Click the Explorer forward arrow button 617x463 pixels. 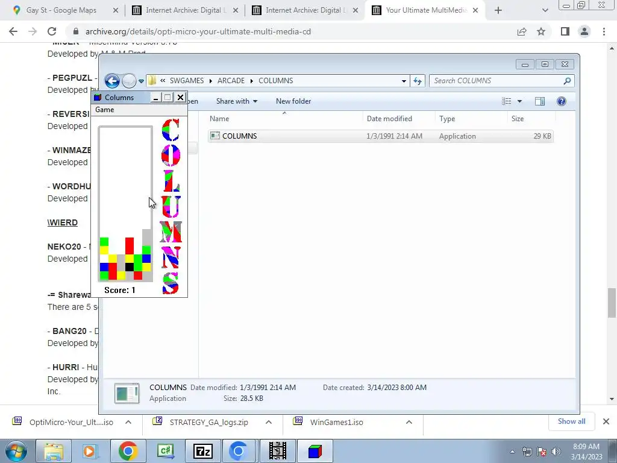(x=129, y=81)
